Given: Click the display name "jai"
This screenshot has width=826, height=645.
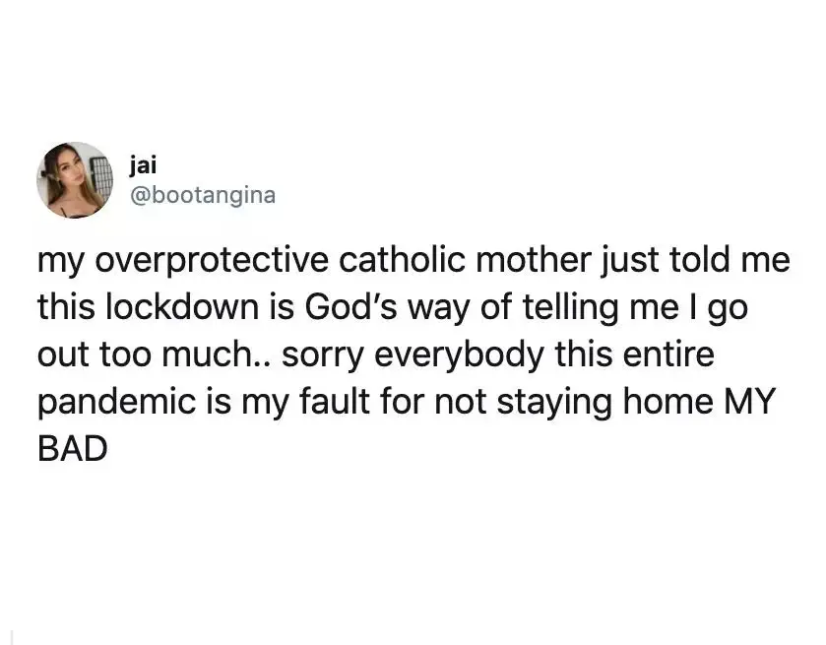Looking at the screenshot, I should [x=142, y=166].
